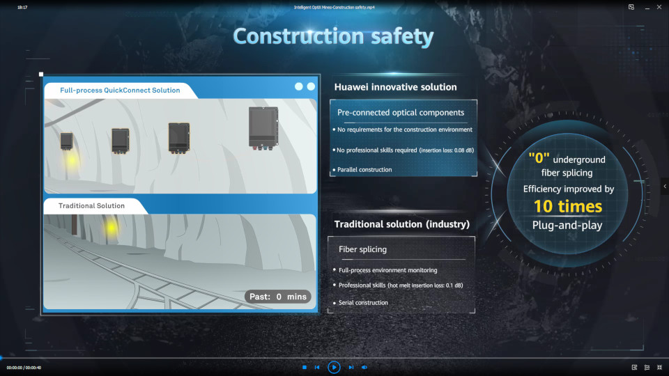Image resolution: width=669 pixels, height=376 pixels.
Task: Click the Traditional Solution tab label
Action: click(92, 206)
